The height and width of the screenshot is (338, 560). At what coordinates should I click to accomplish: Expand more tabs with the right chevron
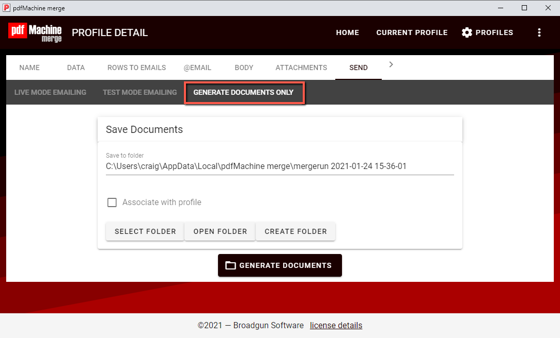(x=391, y=64)
